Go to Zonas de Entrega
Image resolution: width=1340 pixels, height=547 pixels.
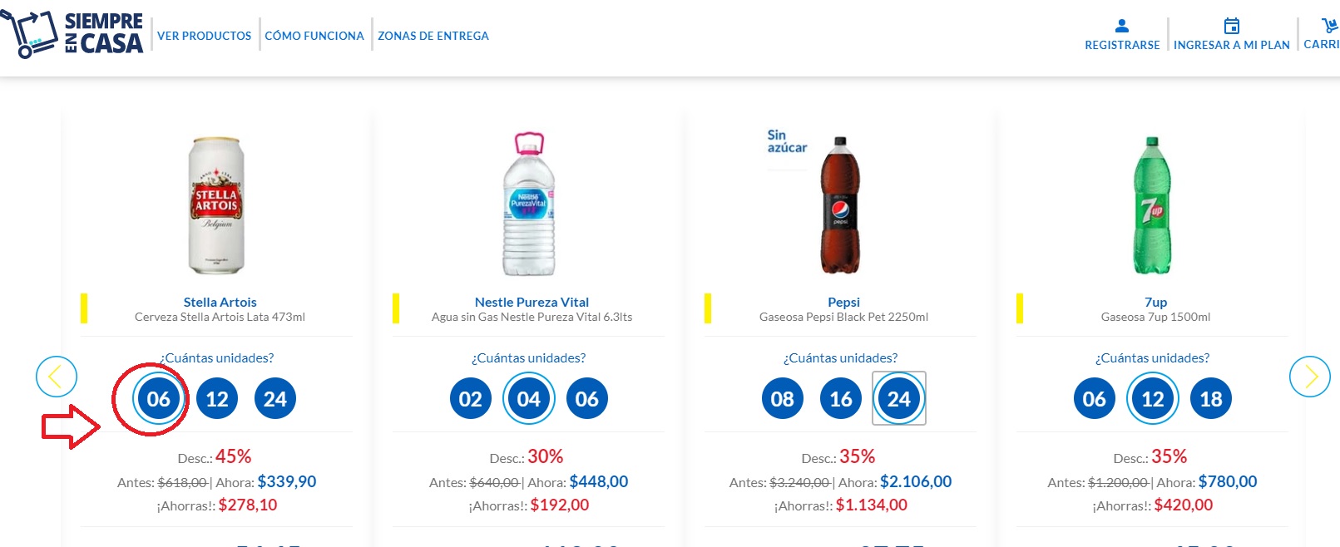pyautogui.click(x=433, y=36)
